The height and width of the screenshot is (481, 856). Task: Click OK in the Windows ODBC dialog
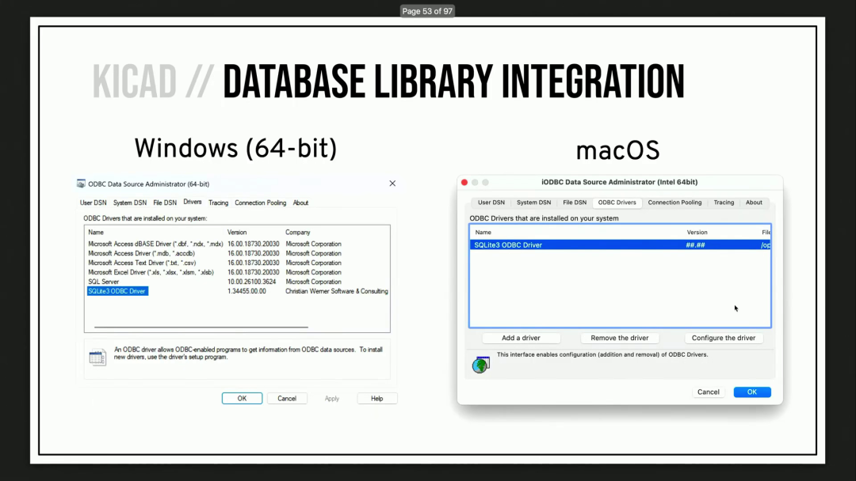(x=242, y=399)
